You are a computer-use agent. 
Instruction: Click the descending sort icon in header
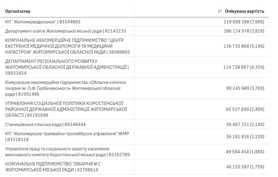(220, 11)
